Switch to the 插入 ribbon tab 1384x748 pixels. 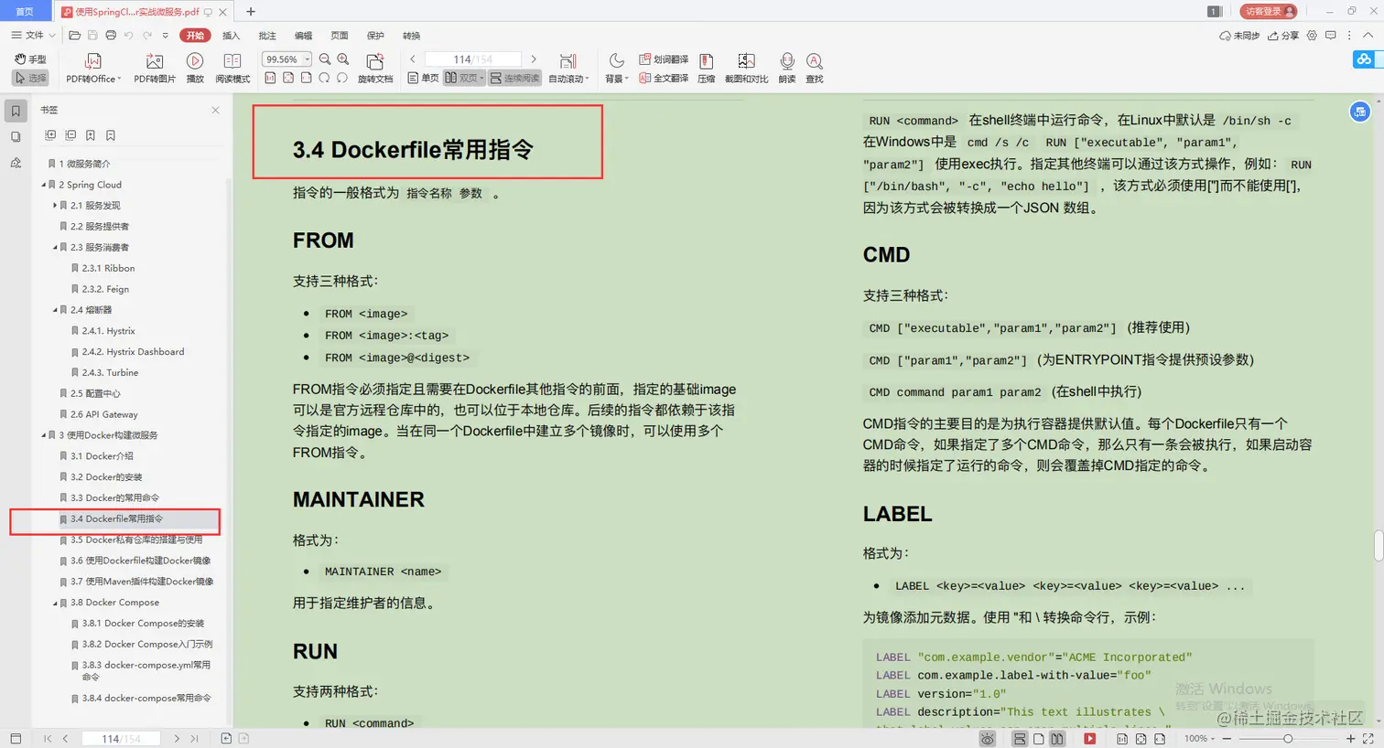click(231, 35)
